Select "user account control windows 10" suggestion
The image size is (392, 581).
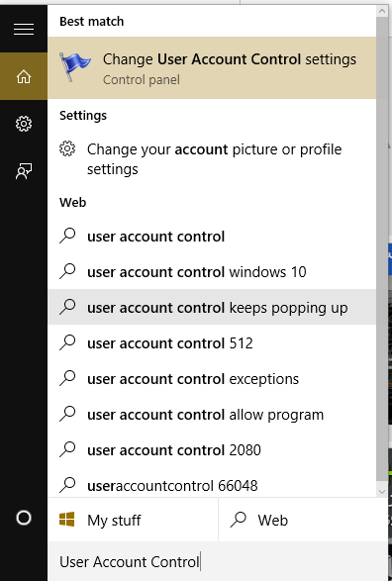click(x=212, y=271)
